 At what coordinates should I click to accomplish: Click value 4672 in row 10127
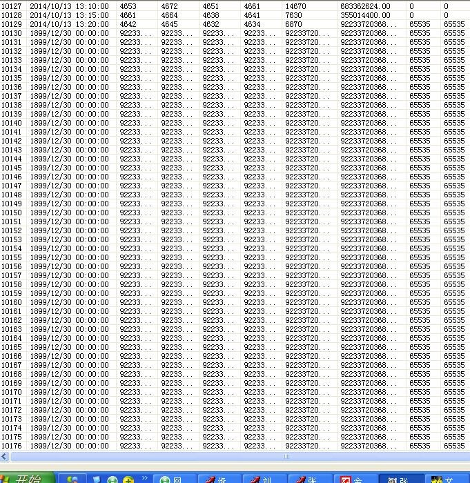coord(169,6)
